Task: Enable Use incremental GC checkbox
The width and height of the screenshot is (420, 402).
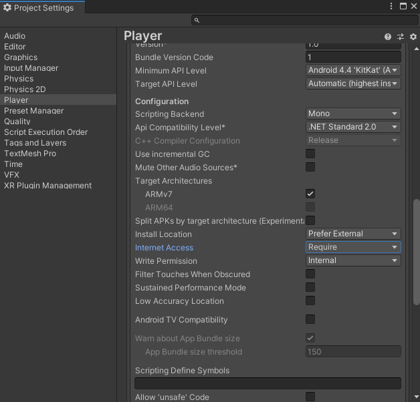Action: click(310, 154)
